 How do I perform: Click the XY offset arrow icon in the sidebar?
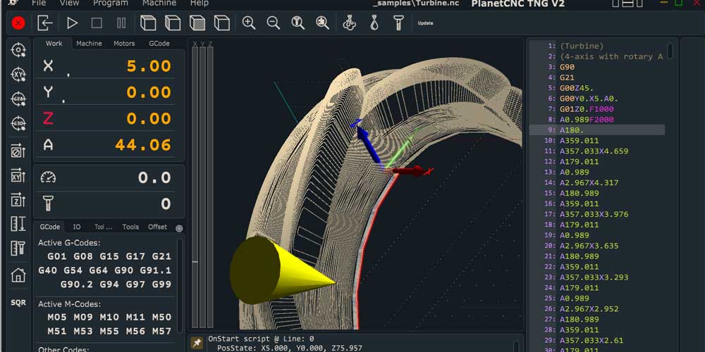(18, 175)
